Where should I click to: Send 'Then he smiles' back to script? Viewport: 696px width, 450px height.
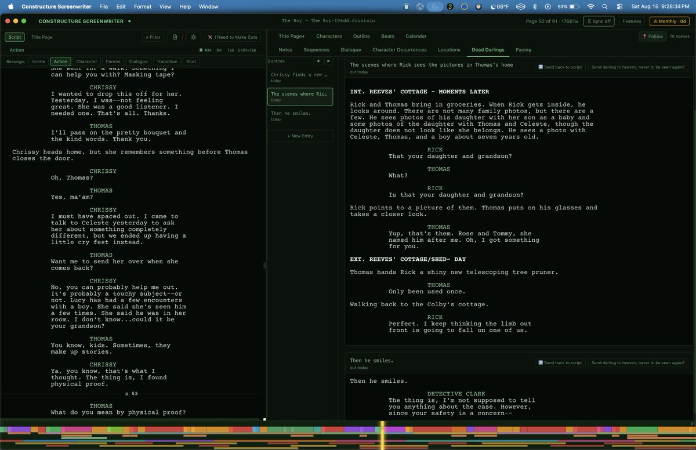click(x=560, y=362)
